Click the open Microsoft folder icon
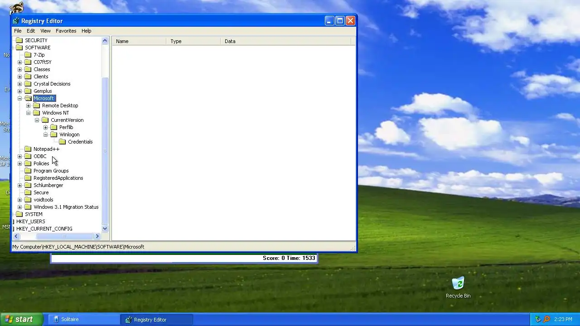 tap(28, 98)
